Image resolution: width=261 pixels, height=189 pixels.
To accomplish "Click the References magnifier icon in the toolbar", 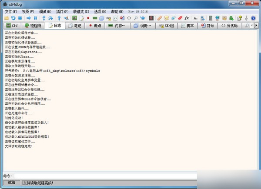I will [x=136, y=18].
